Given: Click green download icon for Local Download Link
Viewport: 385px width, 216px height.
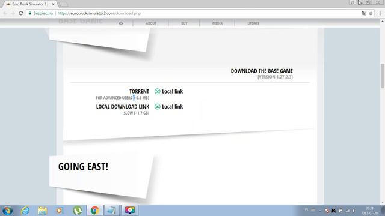Looking at the screenshot, I should [158, 107].
